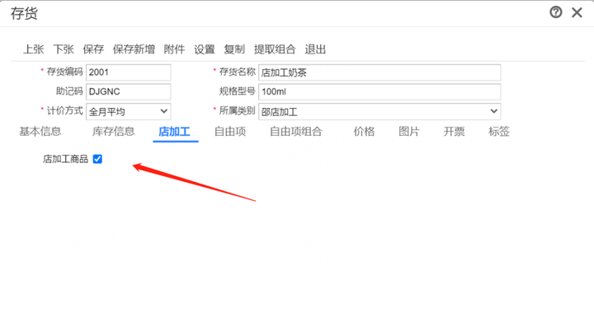Click 退出 to exit the form
This screenshot has height=312, width=594.
[x=315, y=49]
